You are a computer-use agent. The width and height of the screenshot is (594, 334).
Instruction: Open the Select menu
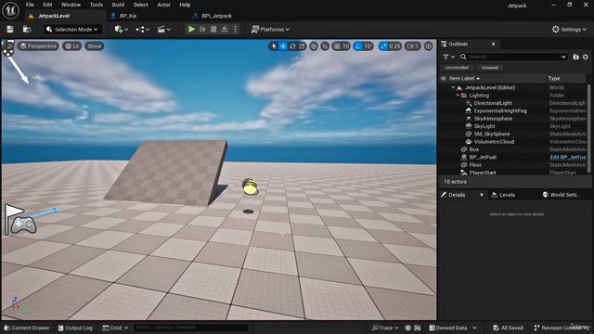coord(140,5)
